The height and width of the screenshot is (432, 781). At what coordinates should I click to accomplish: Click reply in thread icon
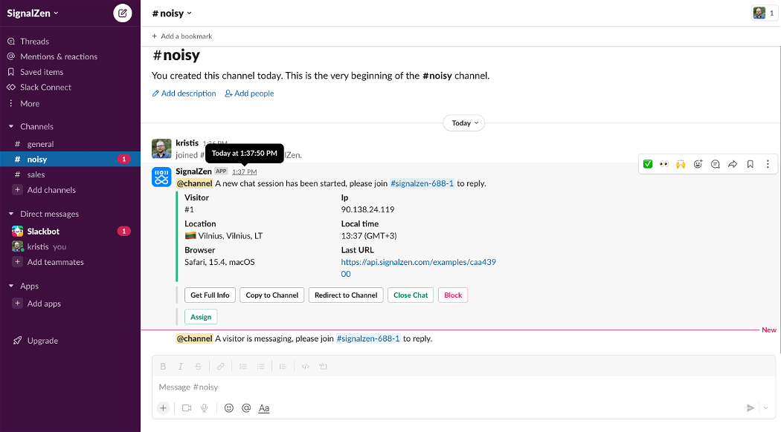(716, 164)
